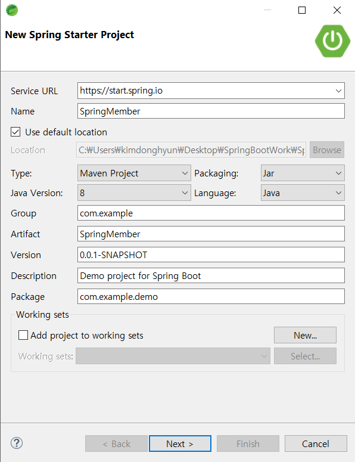Click the help question mark icon
The width and height of the screenshot is (355, 462).
coord(17,443)
